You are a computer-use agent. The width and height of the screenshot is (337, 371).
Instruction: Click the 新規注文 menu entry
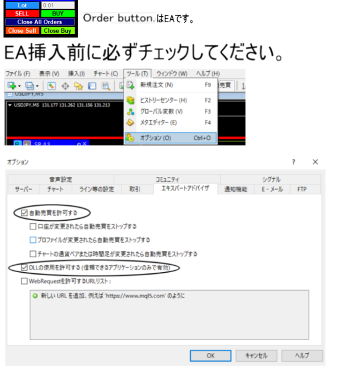tap(170, 85)
